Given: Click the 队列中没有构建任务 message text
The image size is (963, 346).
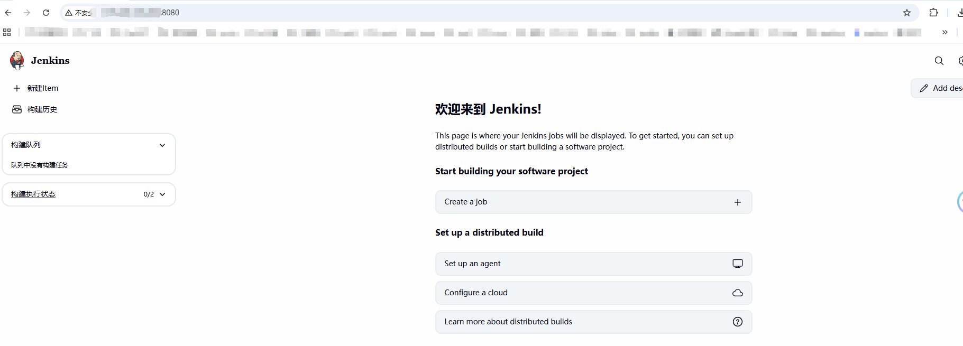Looking at the screenshot, I should coord(40,165).
